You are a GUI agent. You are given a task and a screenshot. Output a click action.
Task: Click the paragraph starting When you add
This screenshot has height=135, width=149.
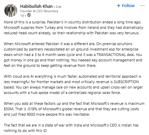pos(74,109)
